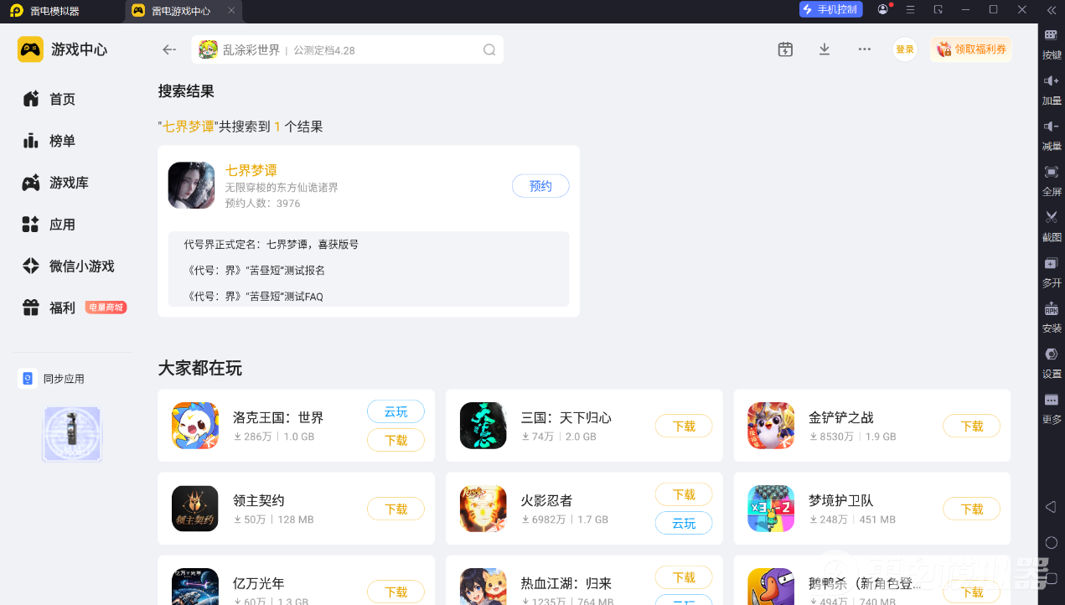Click the search input field
Viewport: 1065px width, 605px height.
[347, 49]
